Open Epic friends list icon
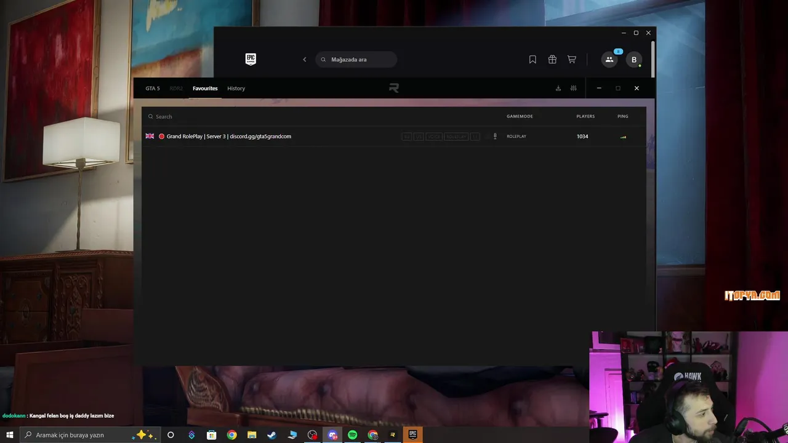Image resolution: width=788 pixels, height=443 pixels. [x=609, y=60]
